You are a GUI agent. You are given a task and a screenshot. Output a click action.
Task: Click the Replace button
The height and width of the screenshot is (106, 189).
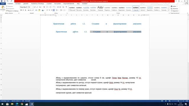[x=174, y=9]
